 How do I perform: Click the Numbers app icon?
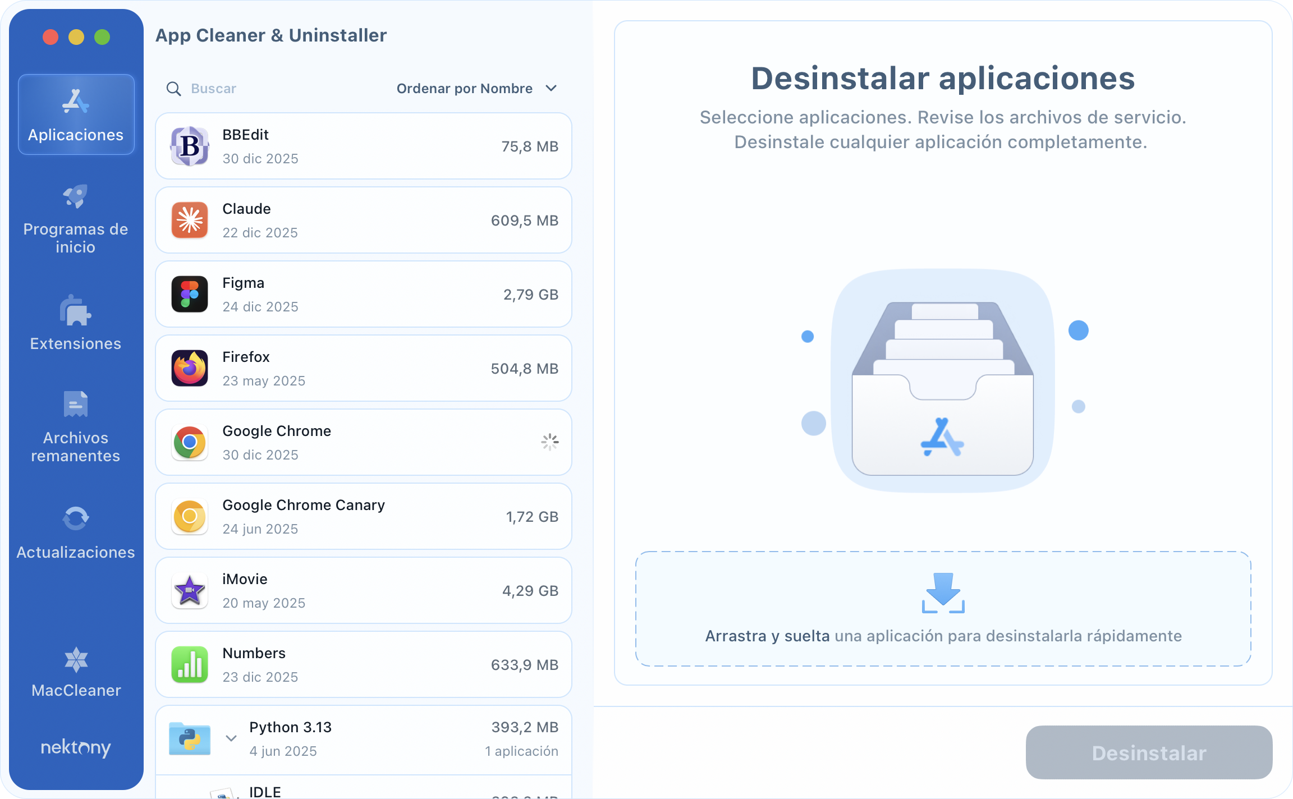coord(190,664)
